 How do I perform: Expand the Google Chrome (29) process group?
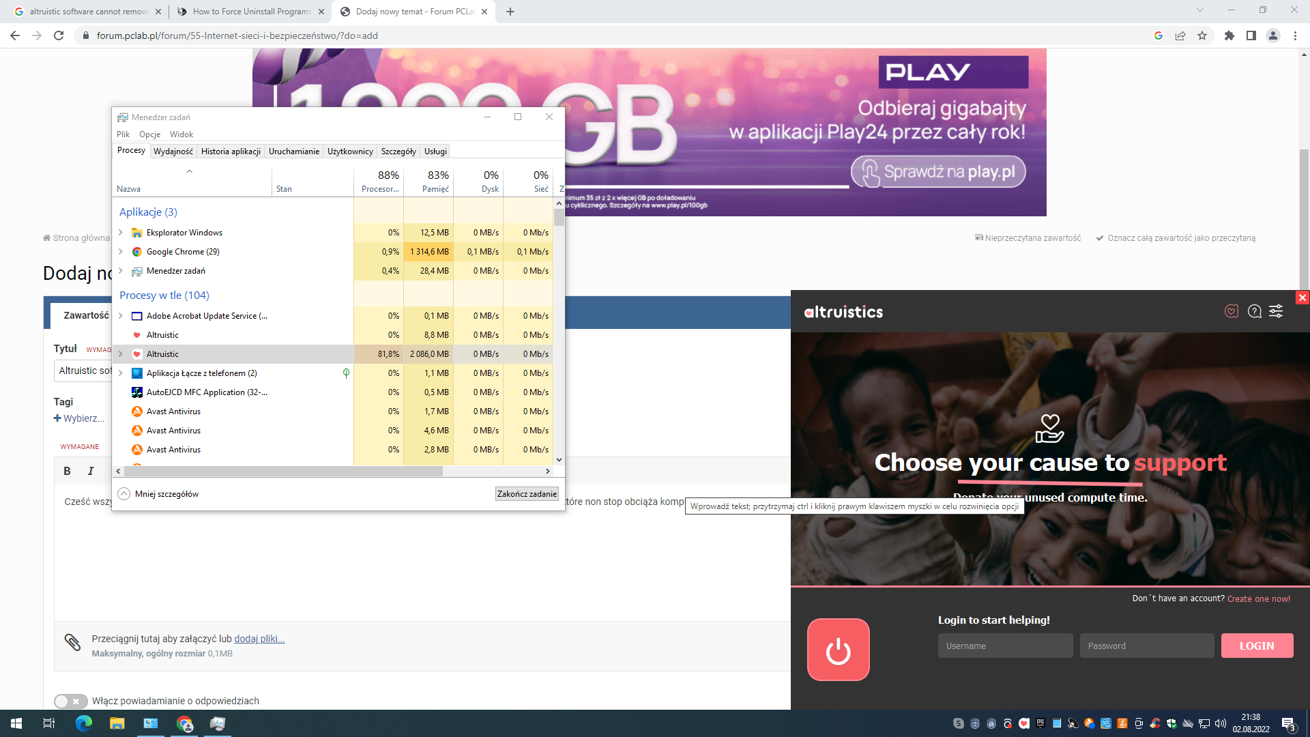click(121, 252)
